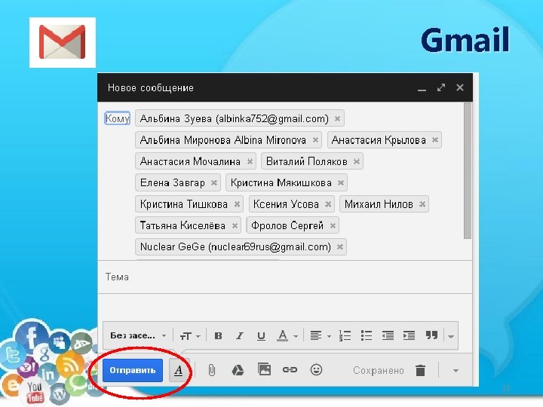Expand compose window to full screen
Screen dimensions: 543x407
point(441,87)
